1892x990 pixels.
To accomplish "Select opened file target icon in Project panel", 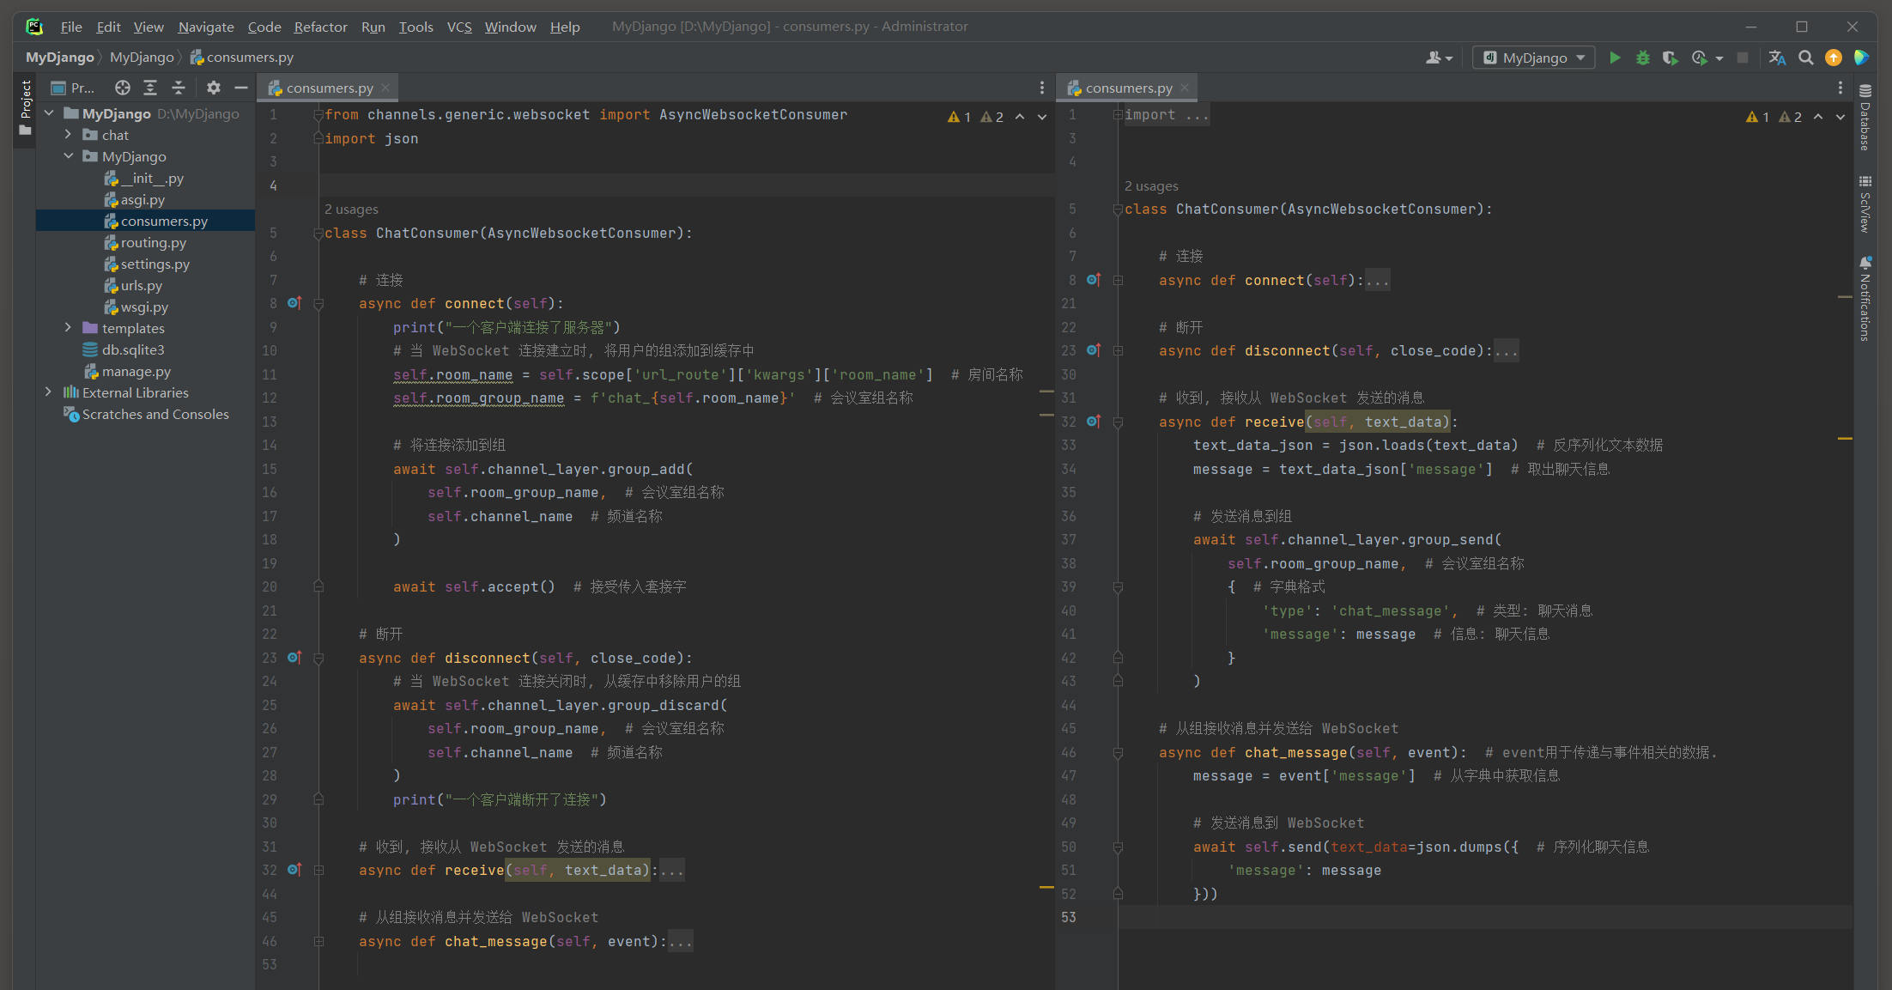I will [123, 88].
